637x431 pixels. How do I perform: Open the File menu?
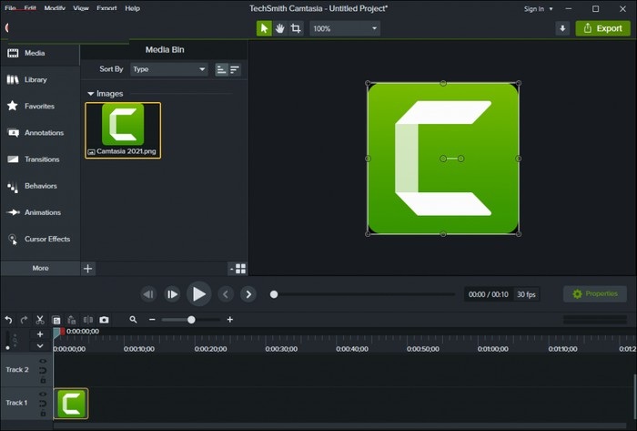pyautogui.click(x=11, y=8)
